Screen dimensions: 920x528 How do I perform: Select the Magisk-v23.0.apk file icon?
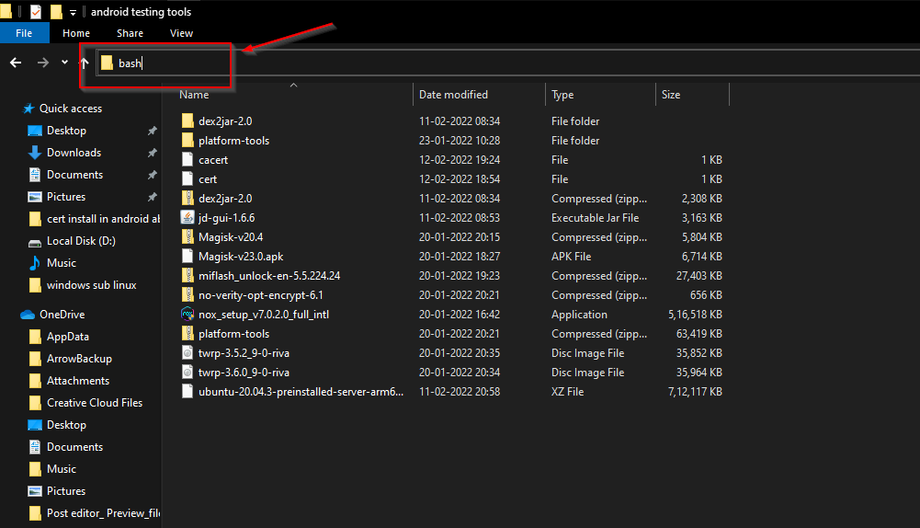click(x=187, y=257)
